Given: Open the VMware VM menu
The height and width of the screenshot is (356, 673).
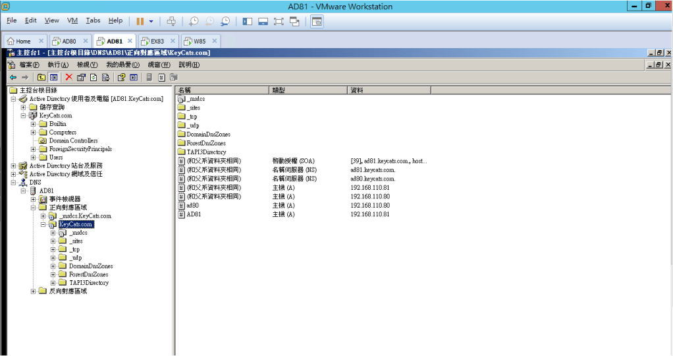Looking at the screenshot, I should pos(72,20).
